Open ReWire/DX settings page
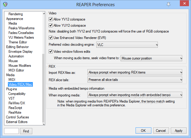 click(x=17, y=103)
